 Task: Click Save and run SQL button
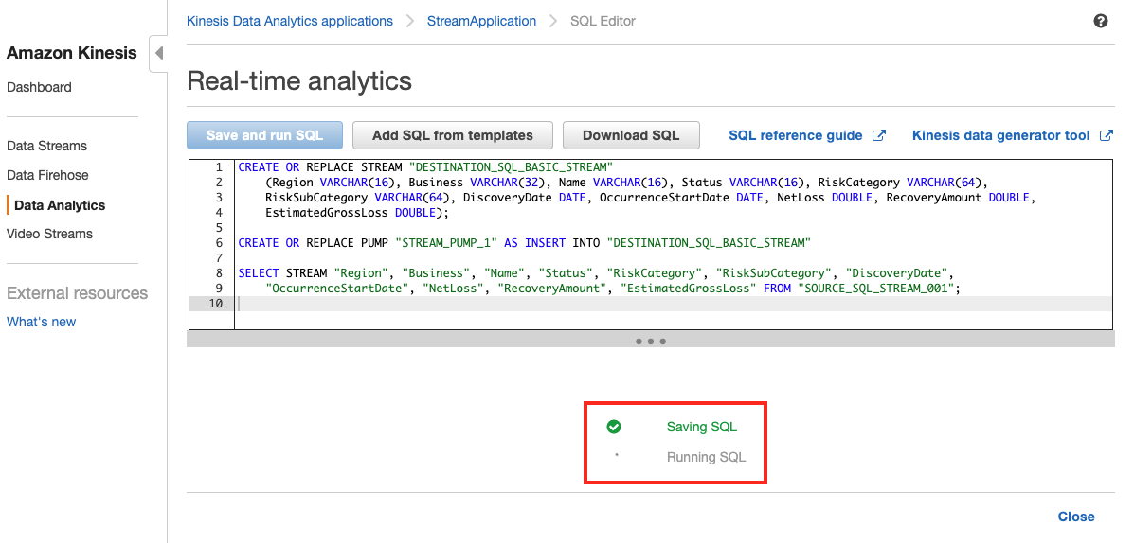(x=264, y=135)
